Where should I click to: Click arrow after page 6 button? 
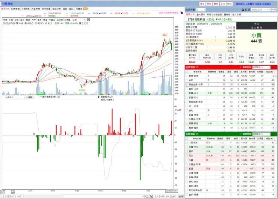[22, 196]
